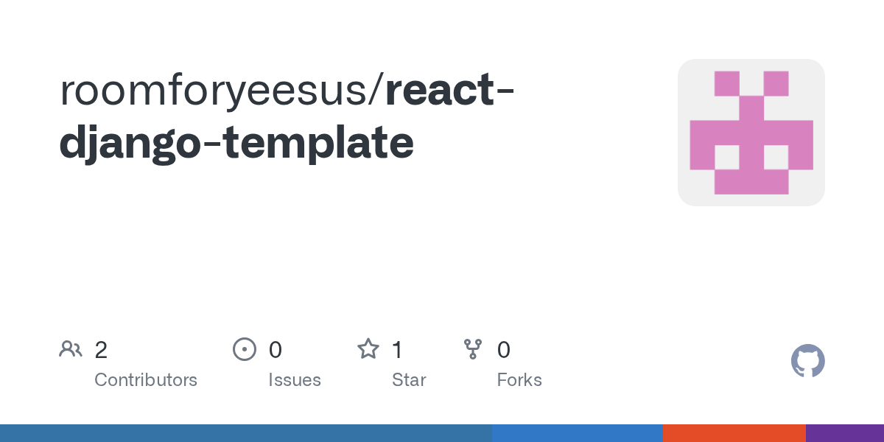Click the contributors count number 2
884x442 pixels.
[x=101, y=350]
